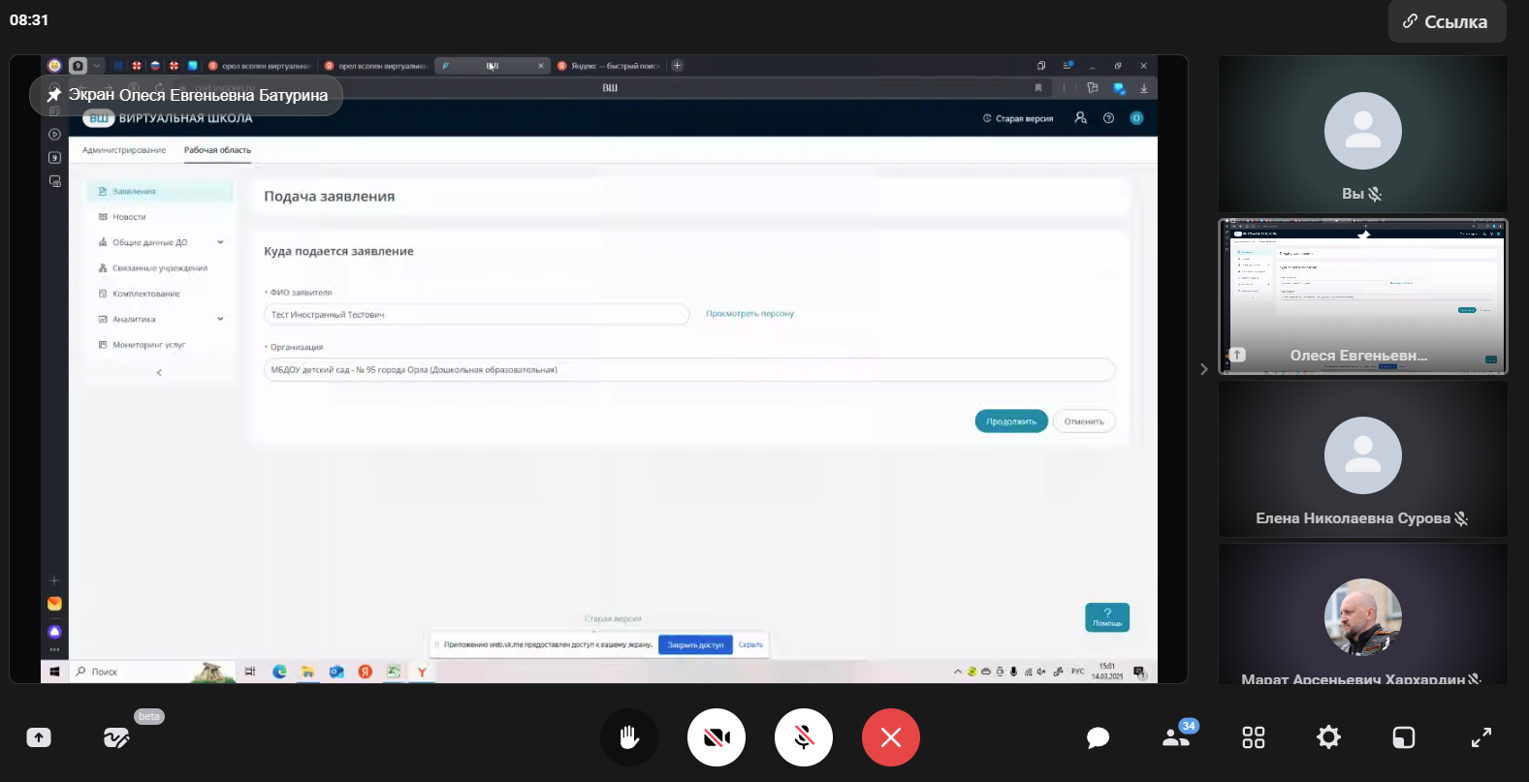This screenshot has height=782, width=1529.
Task: Leave the call with red button
Action: [890, 737]
